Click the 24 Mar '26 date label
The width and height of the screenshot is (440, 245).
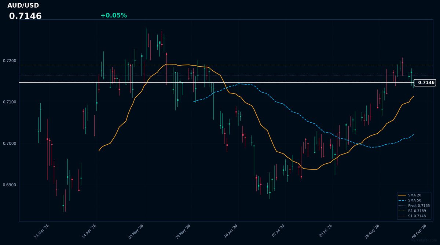(42, 231)
